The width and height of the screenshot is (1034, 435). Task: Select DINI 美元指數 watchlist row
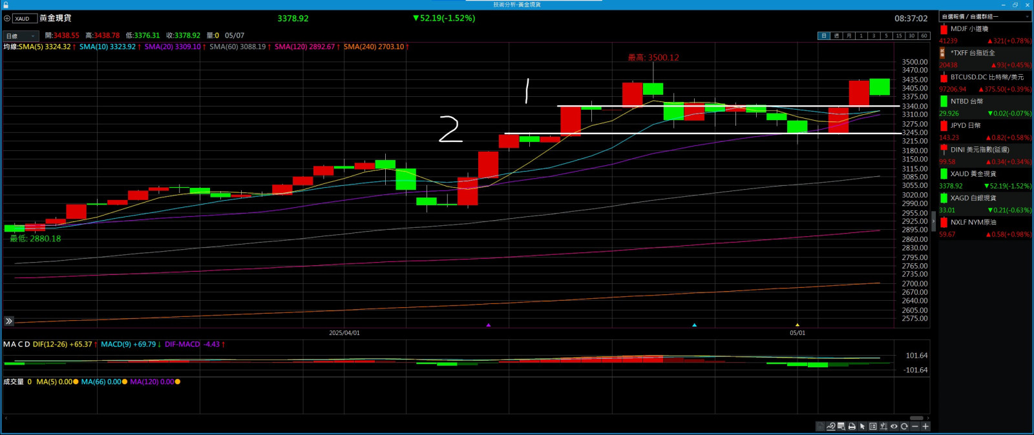click(x=986, y=156)
